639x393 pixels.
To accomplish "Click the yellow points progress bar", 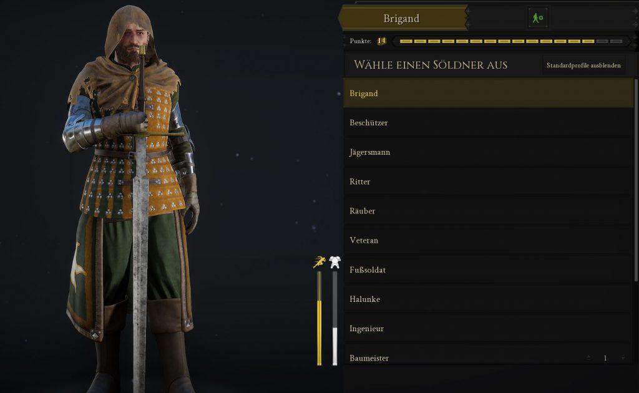I will [x=511, y=41].
